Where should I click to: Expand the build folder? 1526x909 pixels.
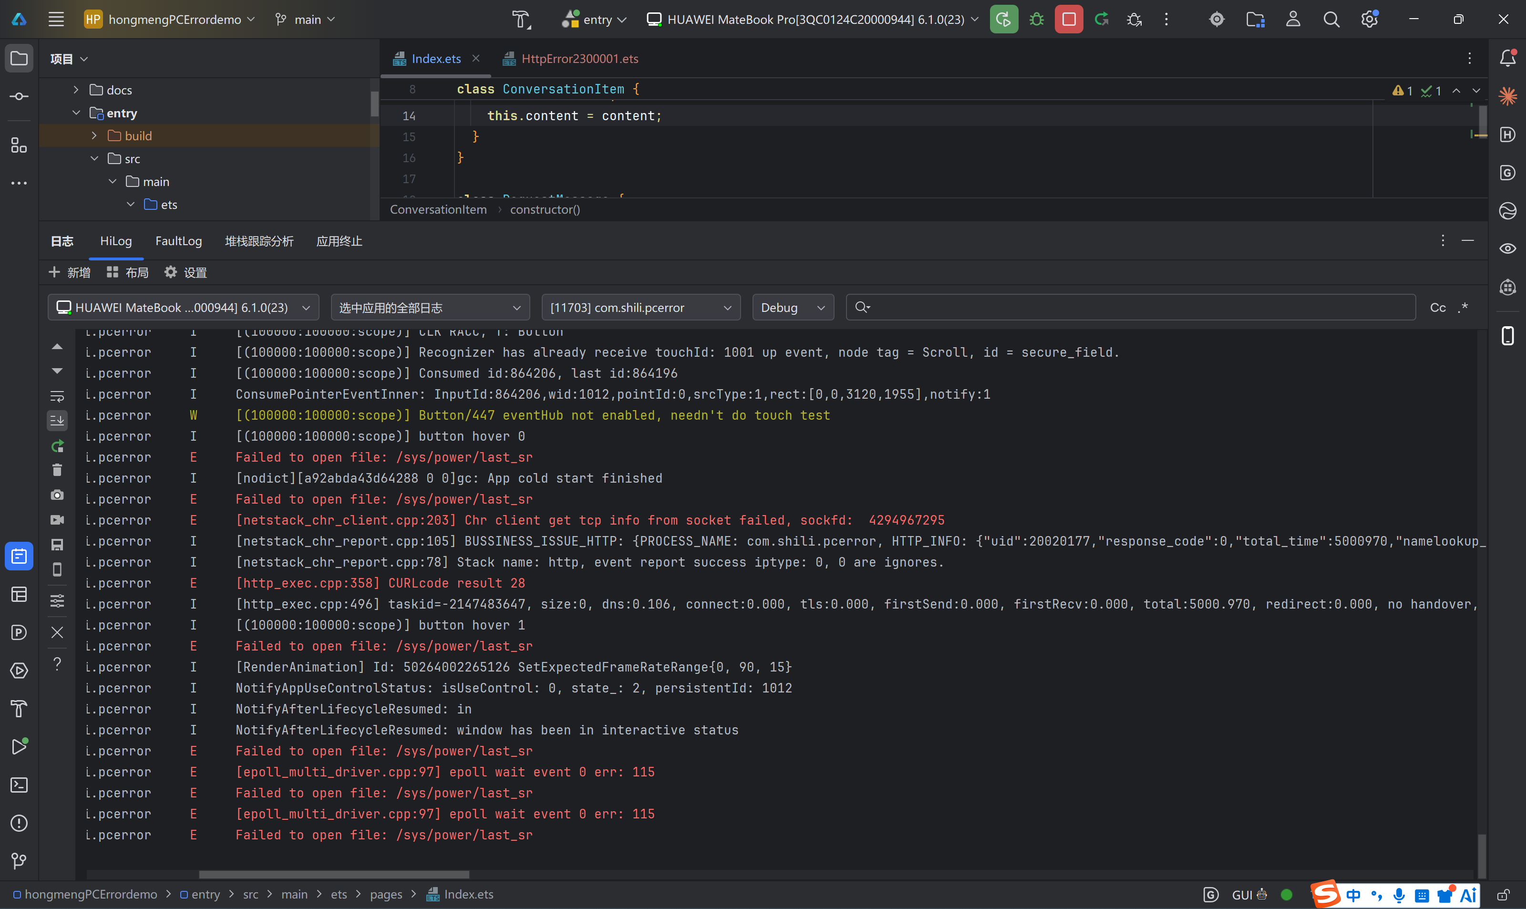(x=94, y=135)
